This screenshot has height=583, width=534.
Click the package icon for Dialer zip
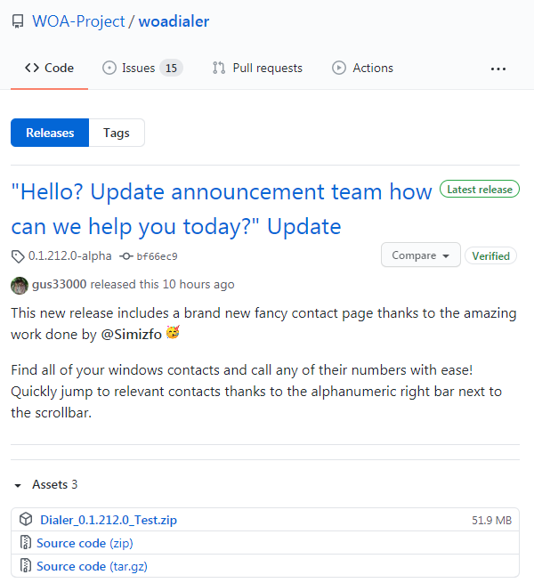point(26,520)
